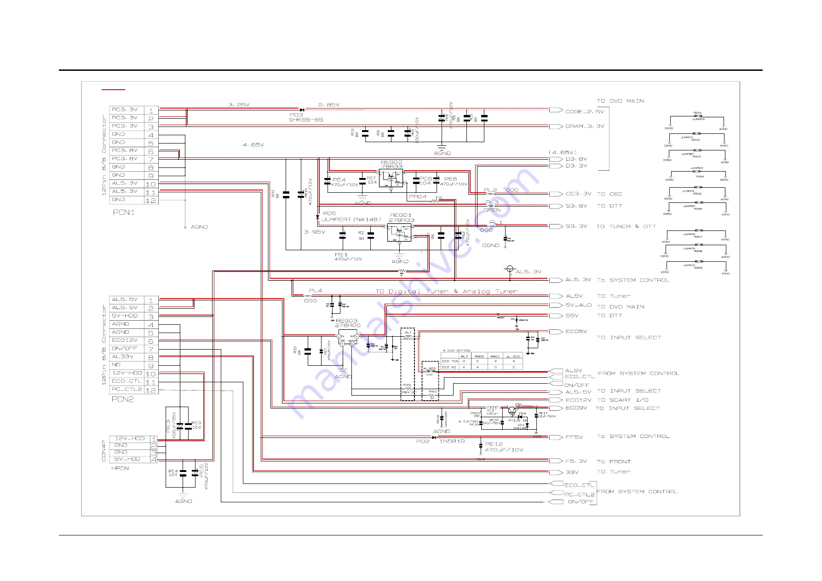
Task: Click the 3.95V voltage annotation
Action: coord(315,232)
